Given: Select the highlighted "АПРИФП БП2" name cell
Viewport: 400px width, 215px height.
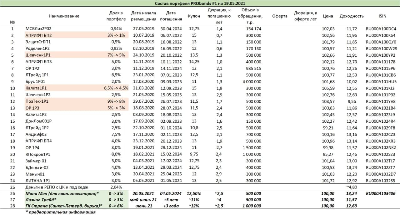Looking at the screenshot, I should pos(38,35).
